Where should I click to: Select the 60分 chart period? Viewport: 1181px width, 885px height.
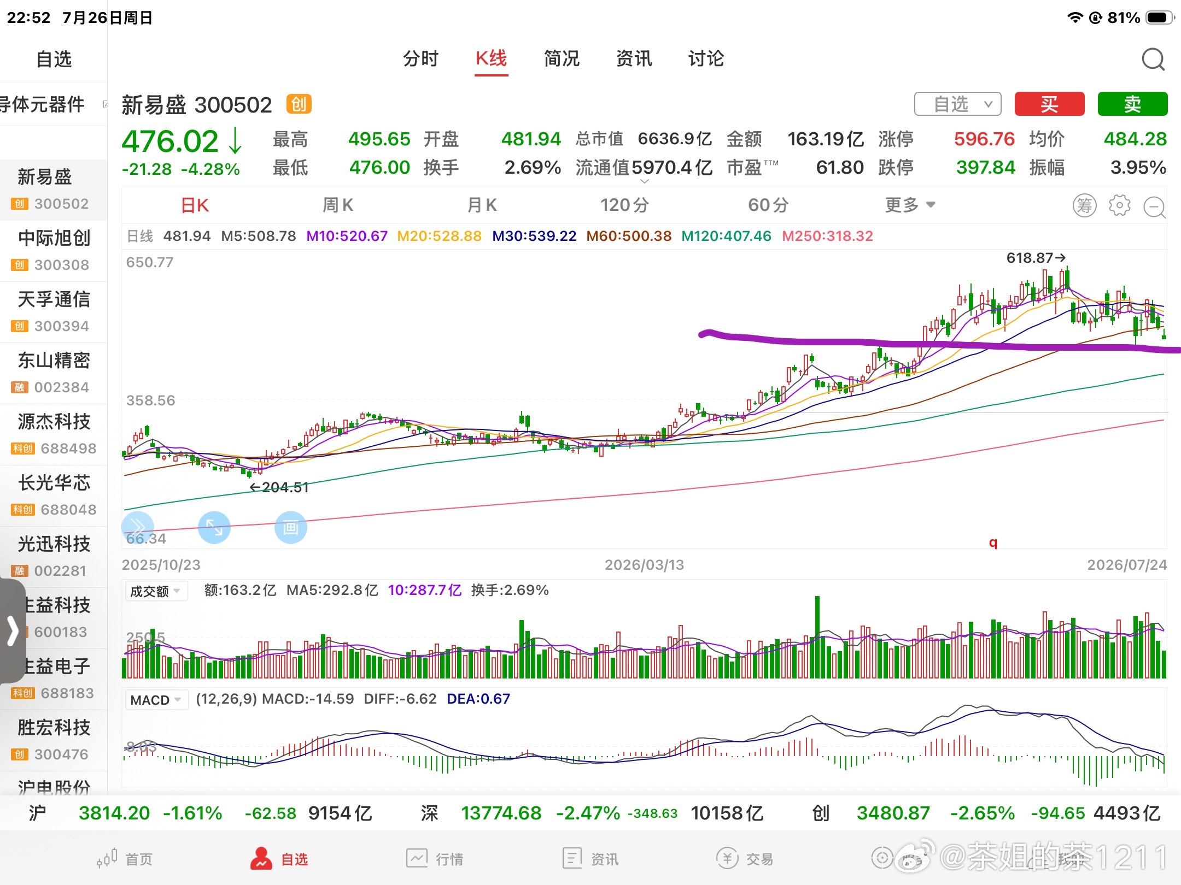point(768,205)
